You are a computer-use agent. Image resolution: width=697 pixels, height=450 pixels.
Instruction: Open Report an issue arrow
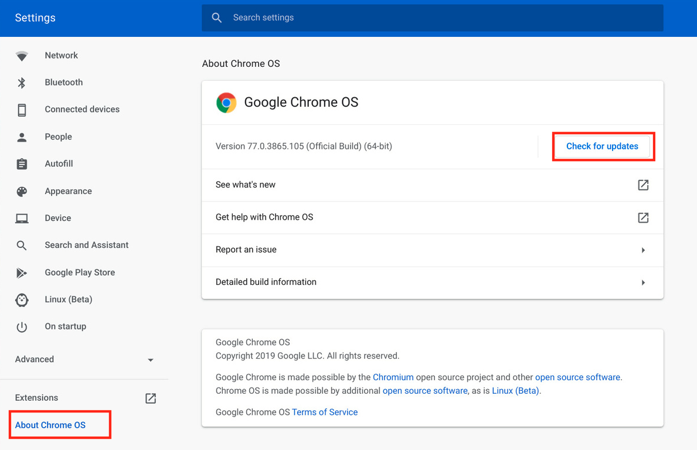[643, 250]
